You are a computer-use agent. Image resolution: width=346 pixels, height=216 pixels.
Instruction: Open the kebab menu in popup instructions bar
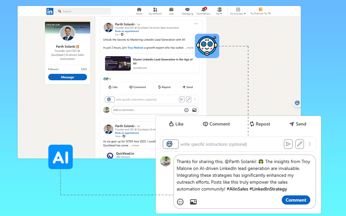pyautogui.click(x=310, y=144)
